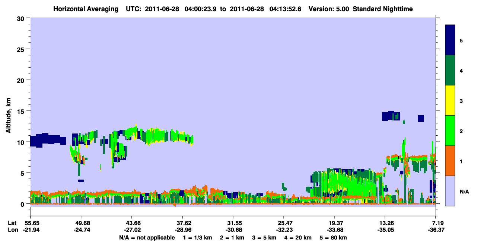Click 'N/A = not applicable' legend text
484x248 pixels.
(147, 238)
